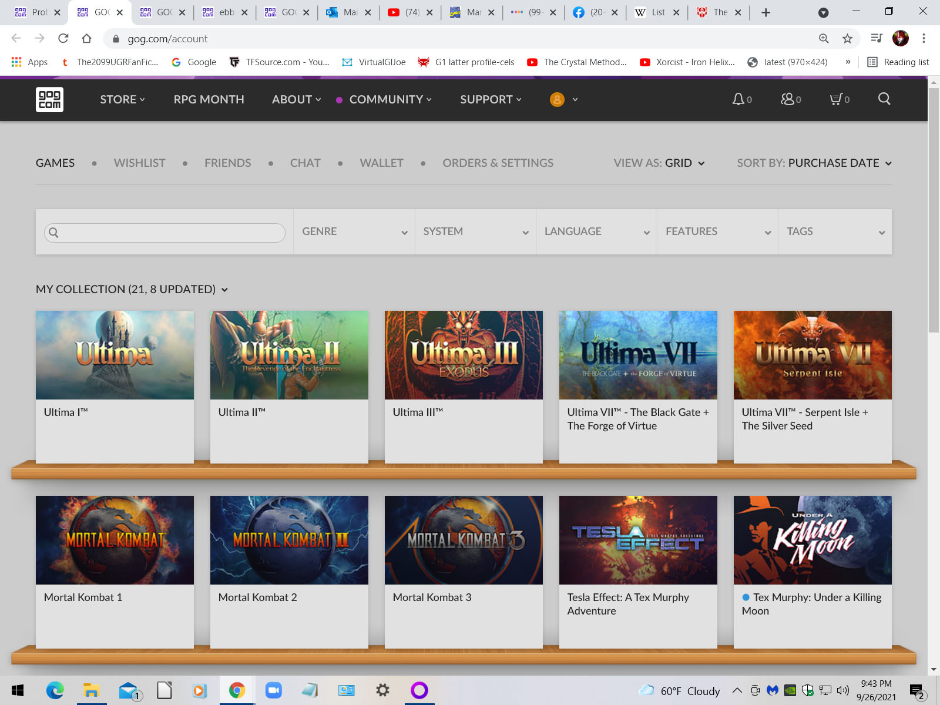The width and height of the screenshot is (940, 705).
Task: Open Ultima III Exodus thumbnail
Action: (464, 355)
